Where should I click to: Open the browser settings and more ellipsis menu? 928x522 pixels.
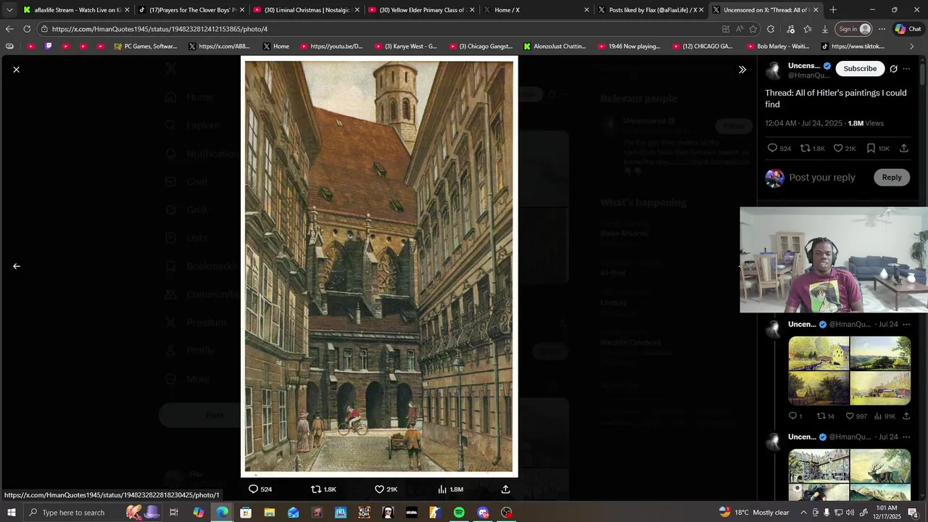click(x=882, y=29)
